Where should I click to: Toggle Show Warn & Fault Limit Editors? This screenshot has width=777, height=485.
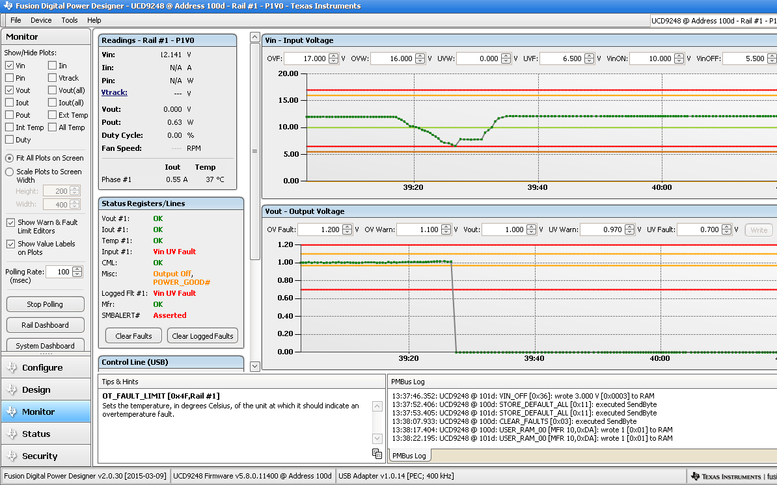click(10, 223)
